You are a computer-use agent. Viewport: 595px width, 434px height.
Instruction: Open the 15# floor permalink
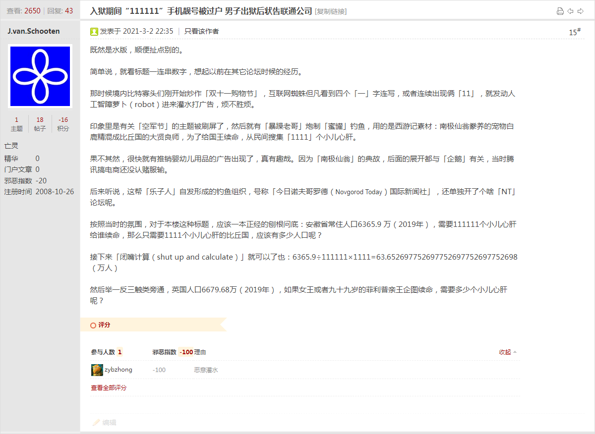pos(575,32)
